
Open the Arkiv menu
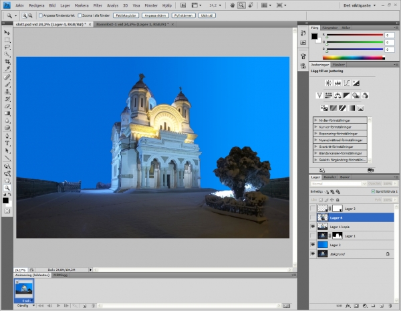click(19, 5)
